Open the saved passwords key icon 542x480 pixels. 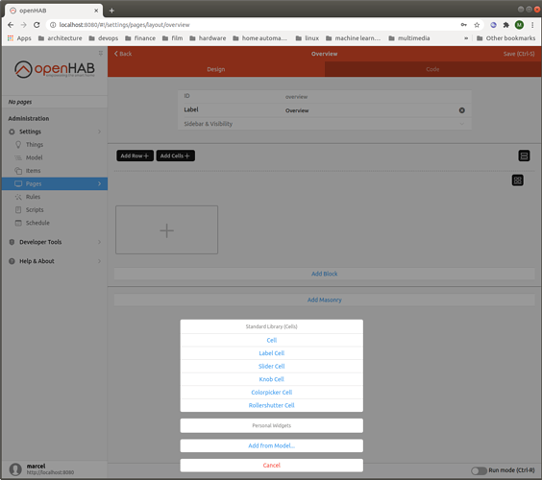[464, 25]
